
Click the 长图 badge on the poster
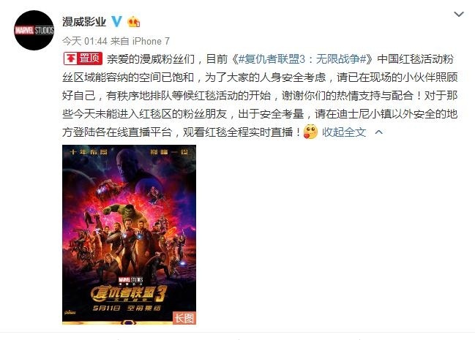(184, 318)
